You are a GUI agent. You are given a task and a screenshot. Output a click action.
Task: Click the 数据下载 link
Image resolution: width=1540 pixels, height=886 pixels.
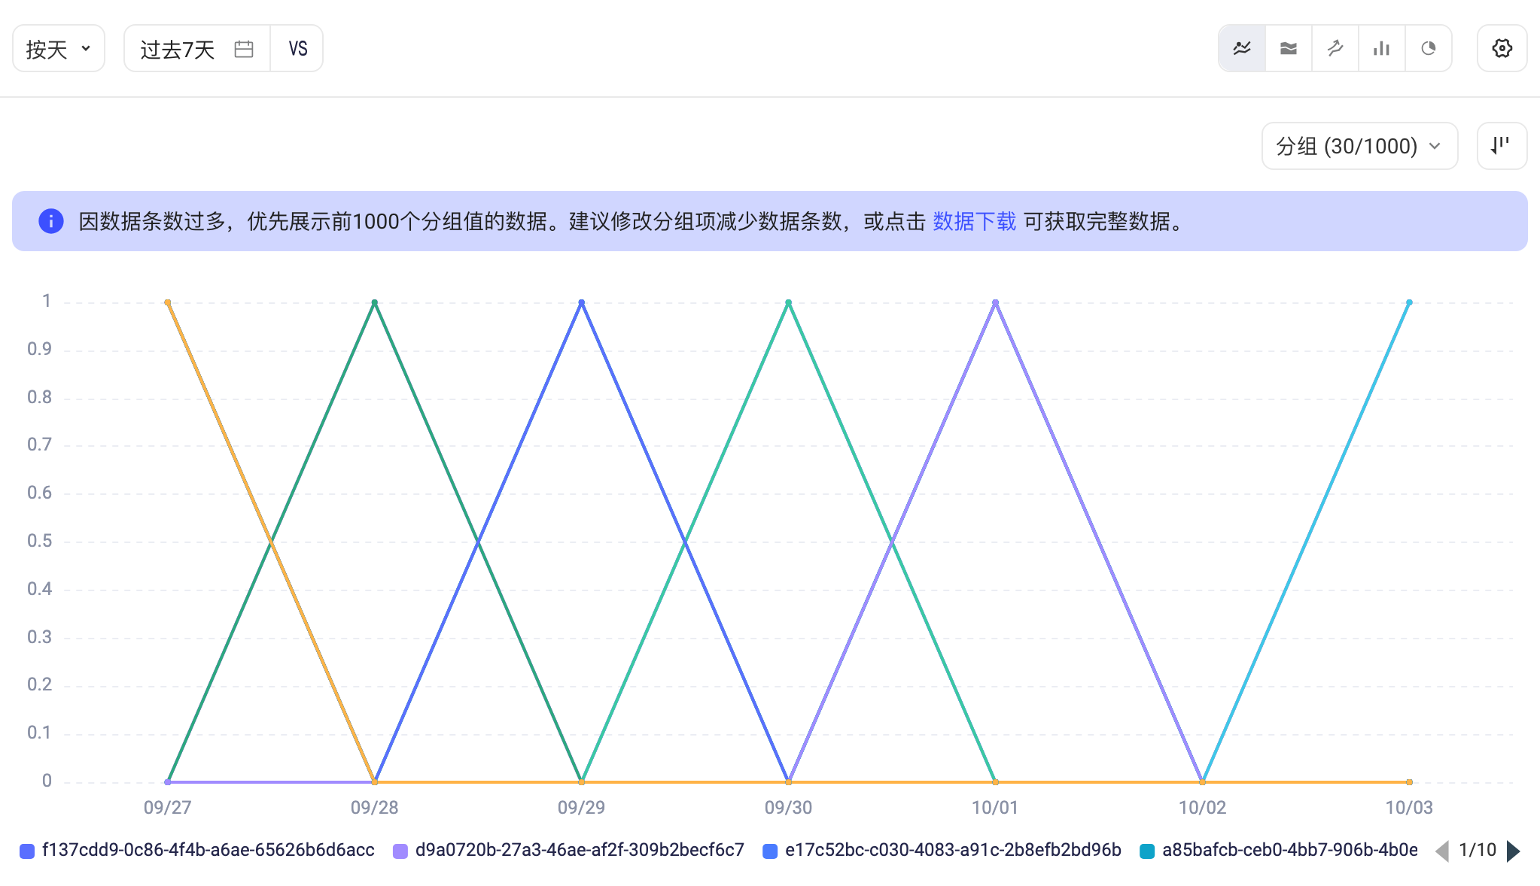tap(975, 221)
